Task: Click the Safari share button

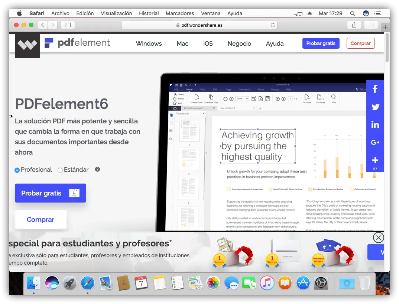Action: pos(354,25)
